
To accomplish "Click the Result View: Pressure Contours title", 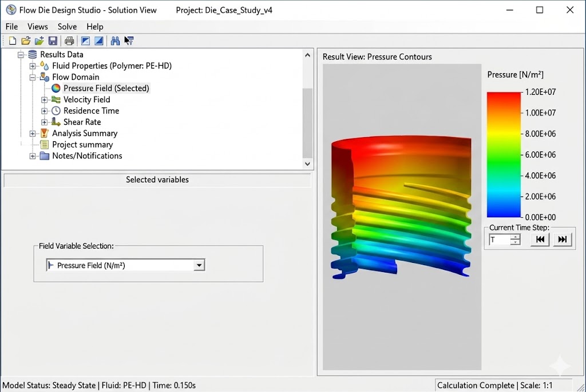I will point(377,57).
